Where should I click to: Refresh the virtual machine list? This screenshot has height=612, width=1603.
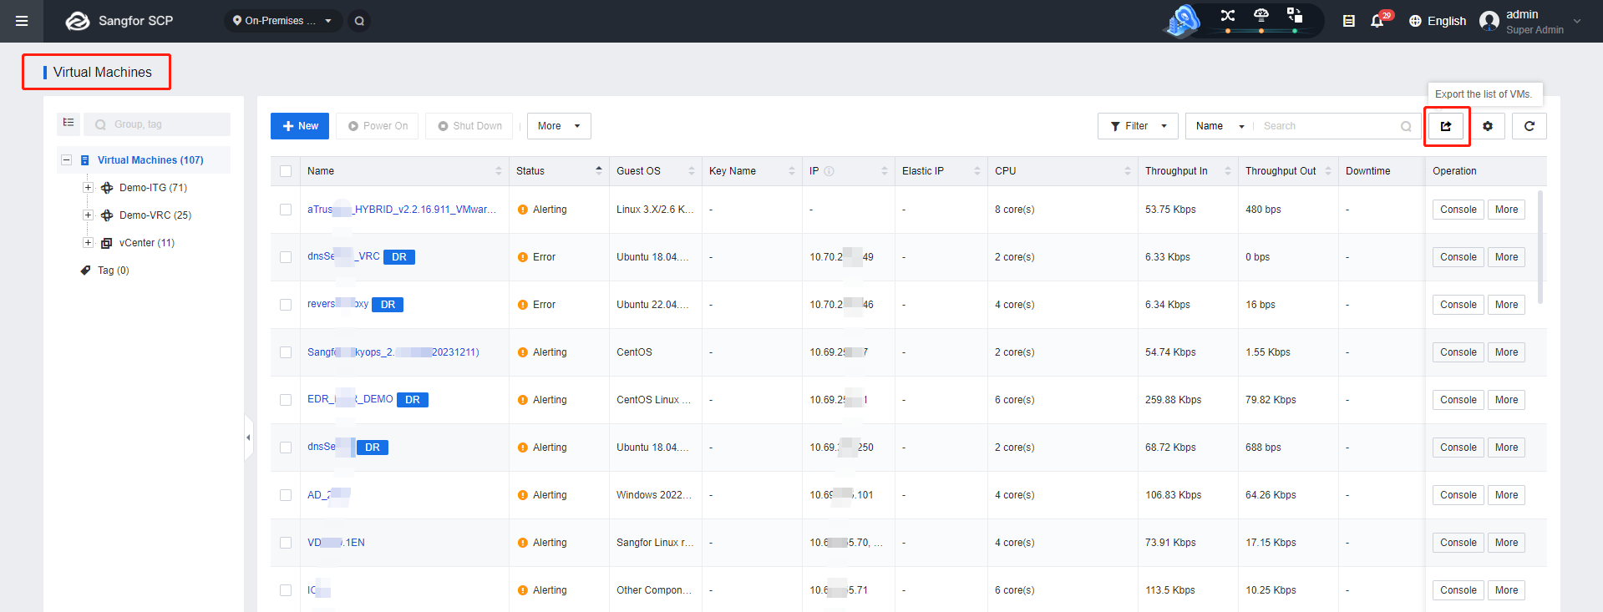(x=1529, y=126)
